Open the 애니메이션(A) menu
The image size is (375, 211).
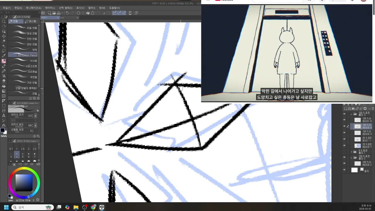(x=34, y=8)
